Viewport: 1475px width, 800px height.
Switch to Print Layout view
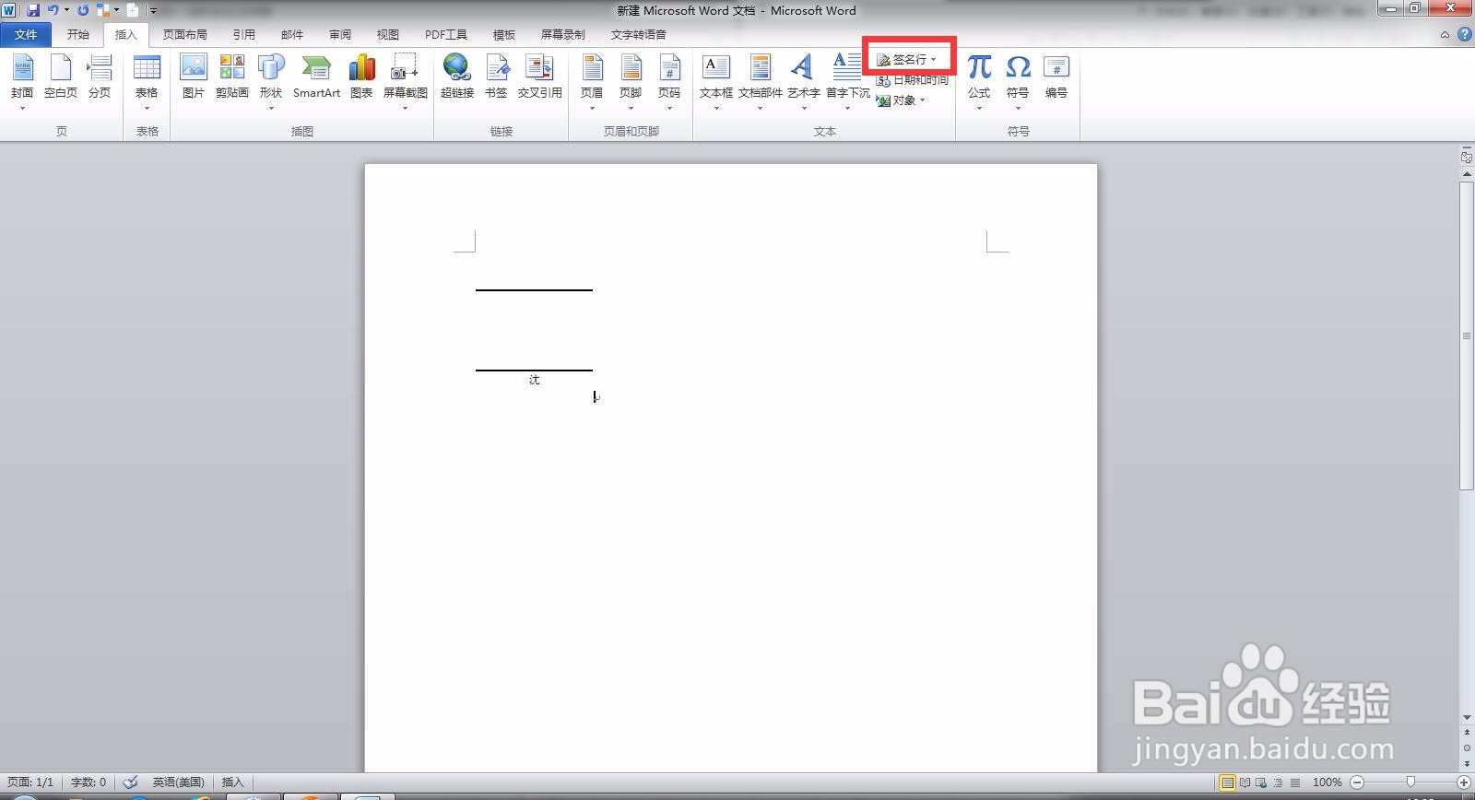(x=1227, y=782)
